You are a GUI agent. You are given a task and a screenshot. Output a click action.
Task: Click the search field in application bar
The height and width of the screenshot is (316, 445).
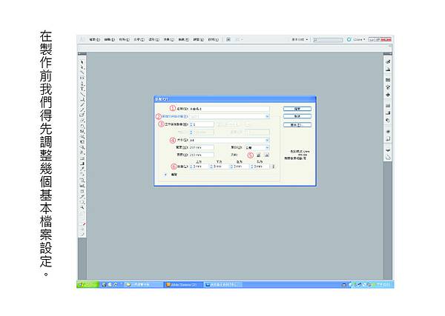[328, 40]
